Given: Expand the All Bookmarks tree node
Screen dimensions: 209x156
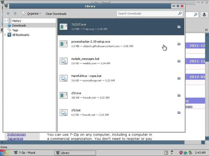Looking at the screenshot, I should pos(5,35).
